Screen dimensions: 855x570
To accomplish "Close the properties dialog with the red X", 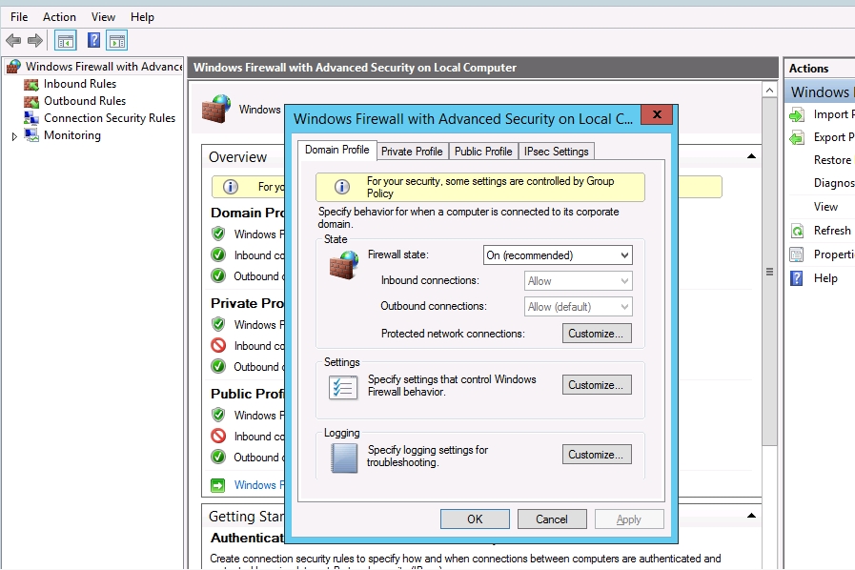I will (x=657, y=114).
